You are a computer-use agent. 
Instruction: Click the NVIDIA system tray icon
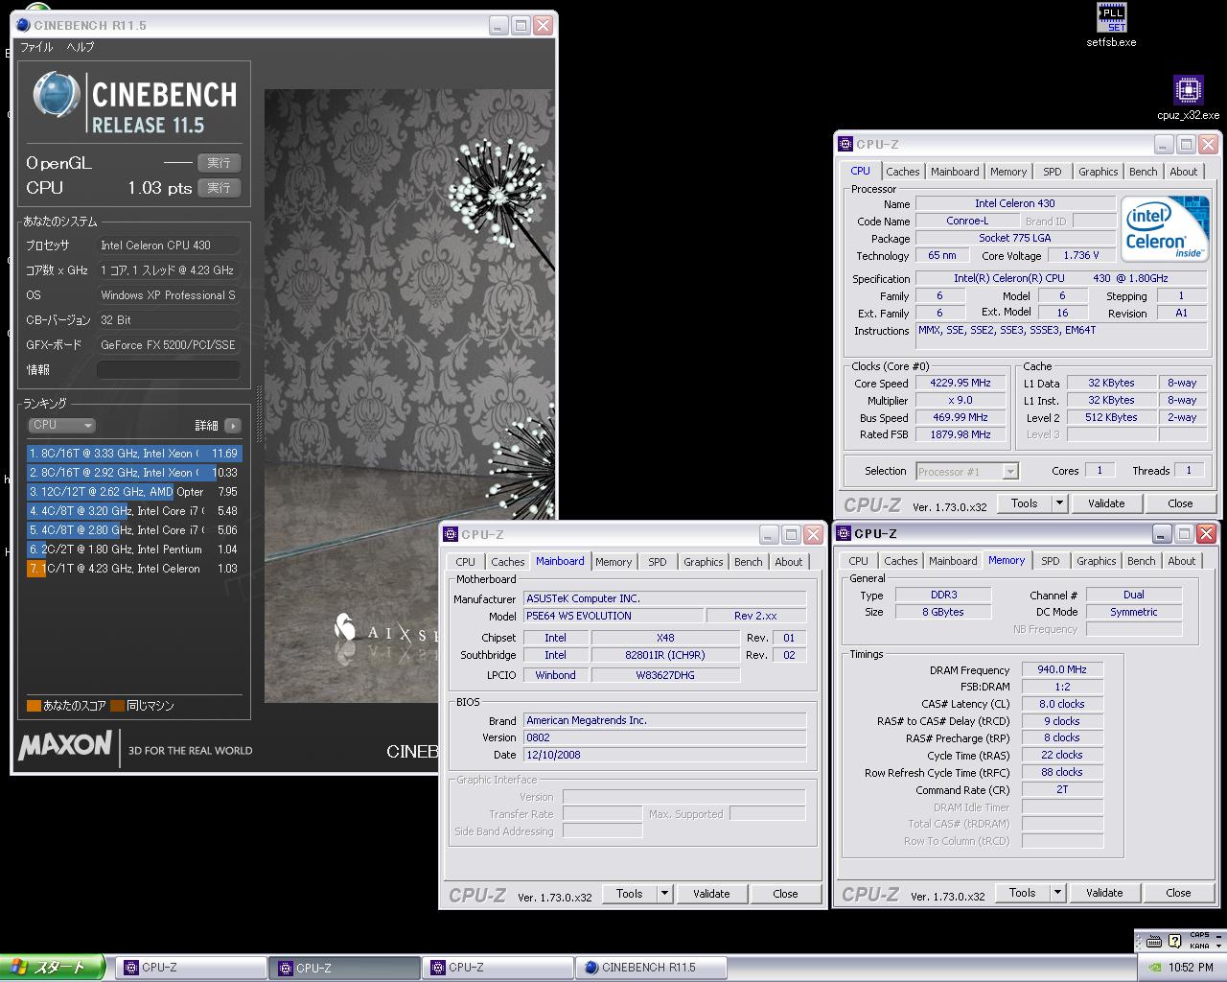(1155, 968)
